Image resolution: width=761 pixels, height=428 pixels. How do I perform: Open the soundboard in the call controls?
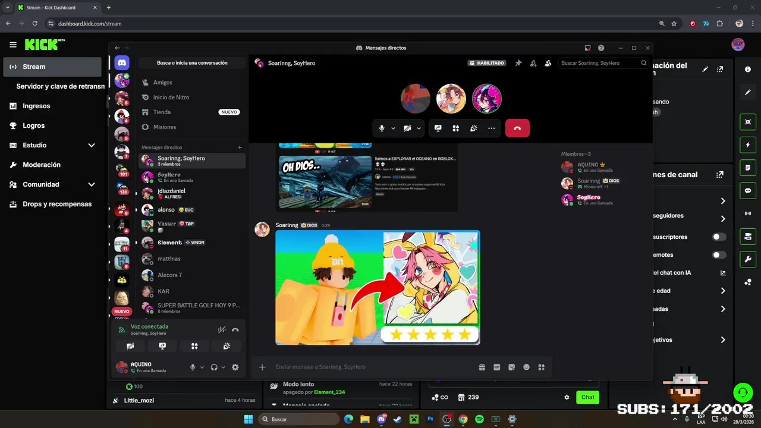[474, 128]
